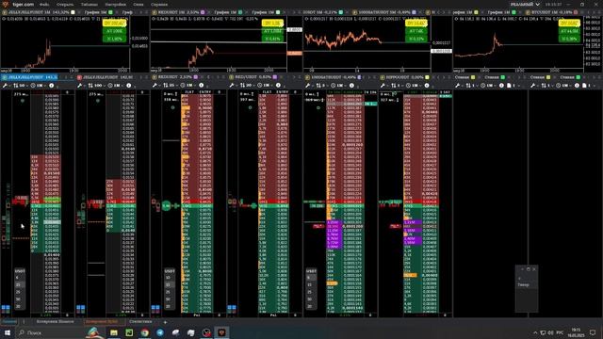Open the Настройки menu

pyautogui.click(x=115, y=4)
